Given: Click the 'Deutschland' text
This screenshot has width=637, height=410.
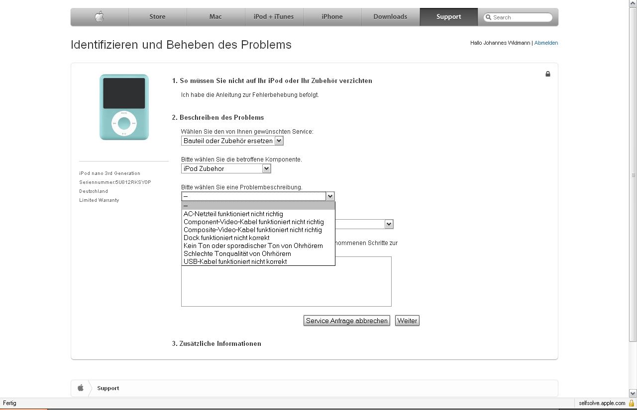Looking at the screenshot, I should [94, 191].
